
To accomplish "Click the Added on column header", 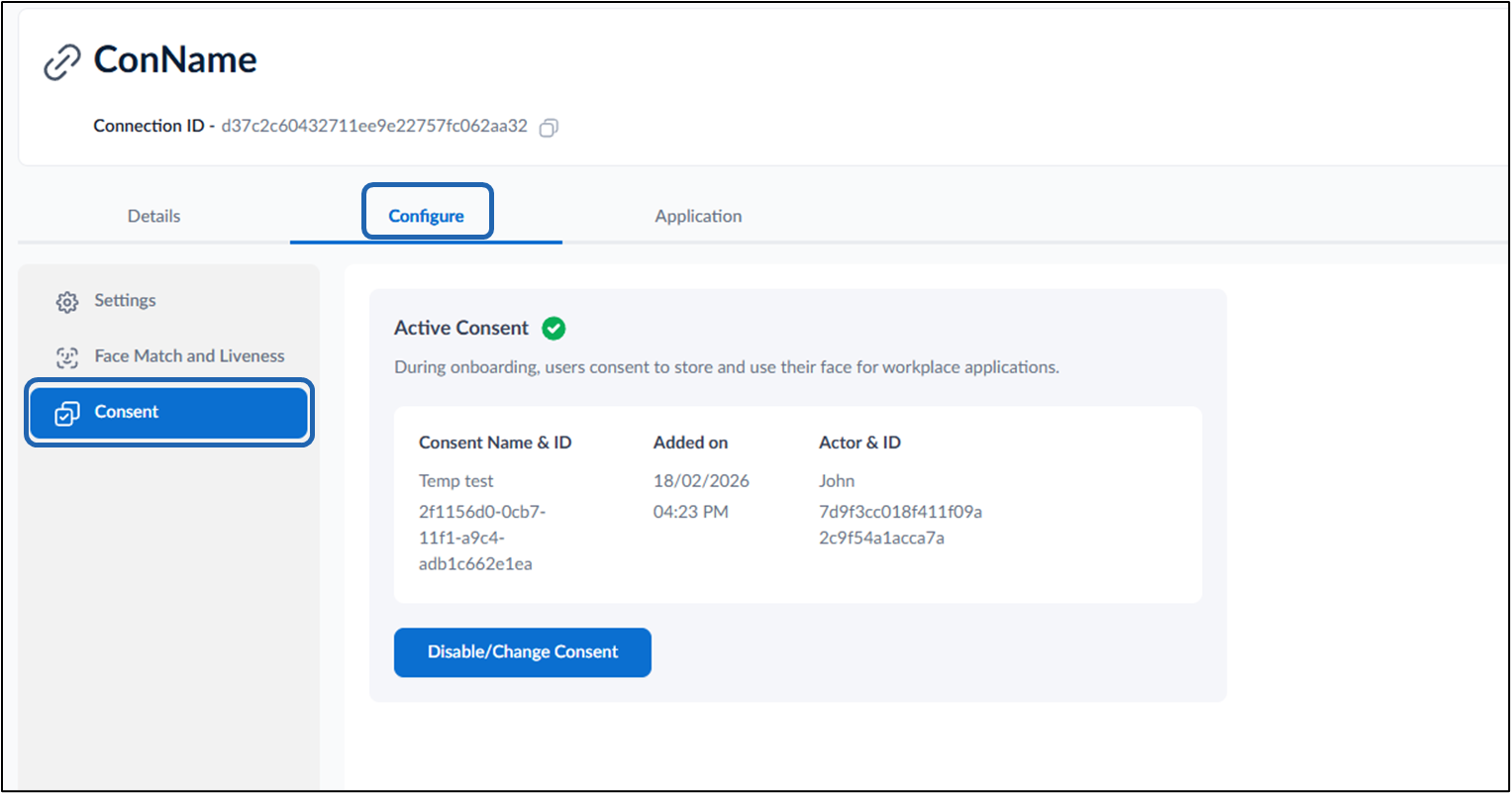I will coord(690,443).
